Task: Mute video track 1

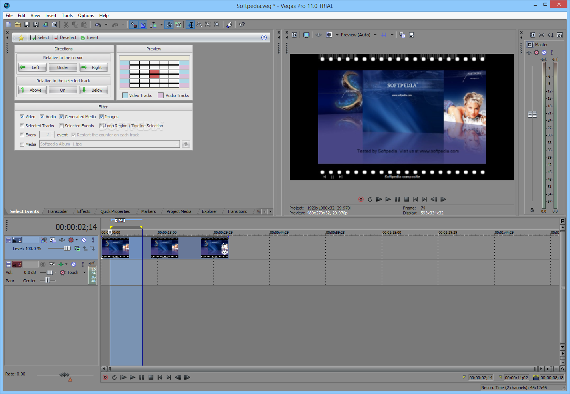Action: pyautogui.click(x=84, y=240)
